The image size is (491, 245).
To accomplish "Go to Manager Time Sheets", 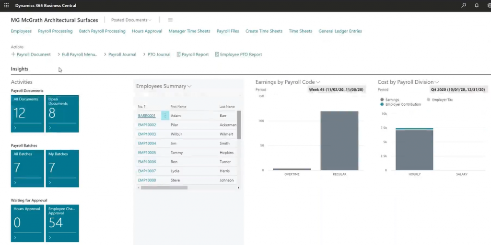I will tap(189, 31).
